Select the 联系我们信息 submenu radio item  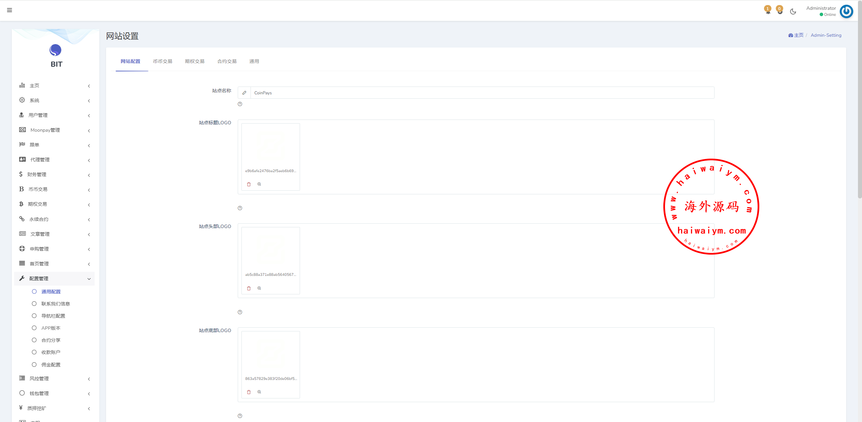(55, 304)
